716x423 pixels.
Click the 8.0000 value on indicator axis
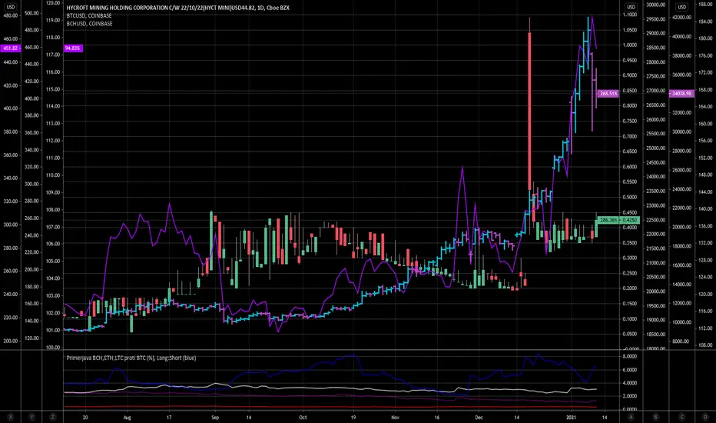coord(630,356)
